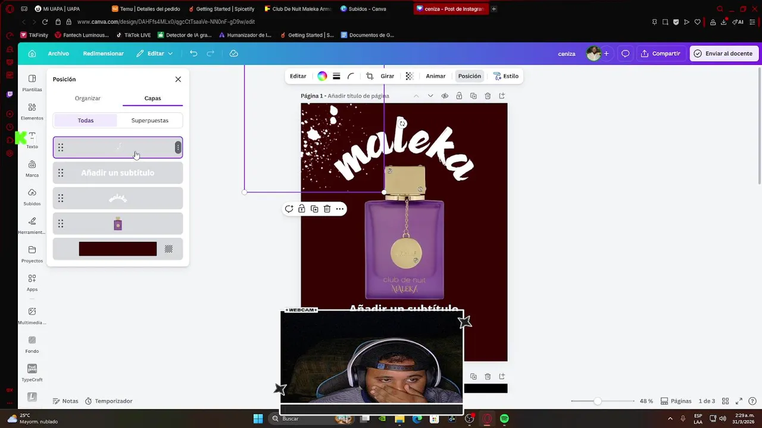Open the TypeCraft app

click(32, 373)
